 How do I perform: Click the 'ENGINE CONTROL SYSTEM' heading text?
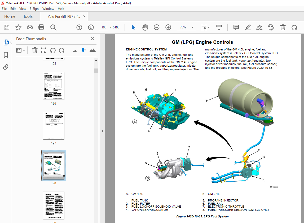[x=146, y=49]
